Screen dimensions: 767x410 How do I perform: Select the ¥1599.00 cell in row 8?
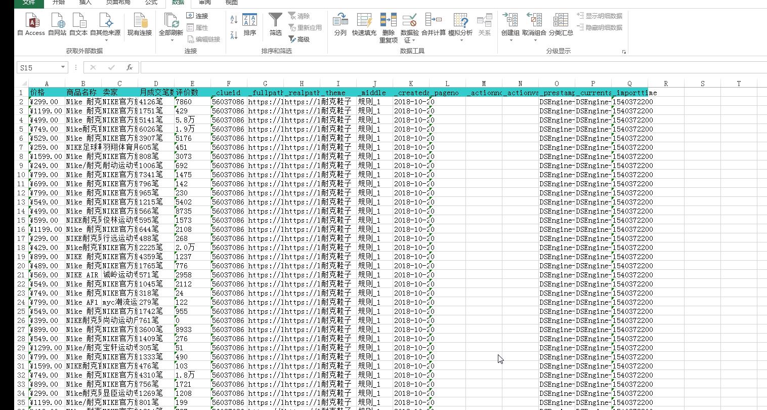point(47,156)
